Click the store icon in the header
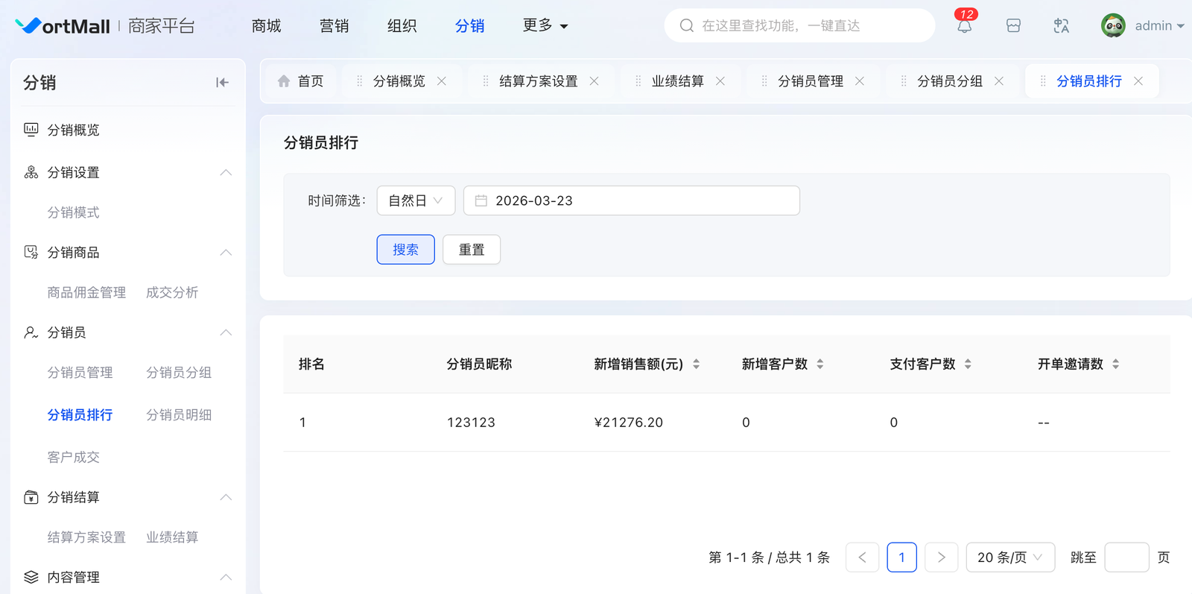The image size is (1192, 594). click(x=1013, y=26)
